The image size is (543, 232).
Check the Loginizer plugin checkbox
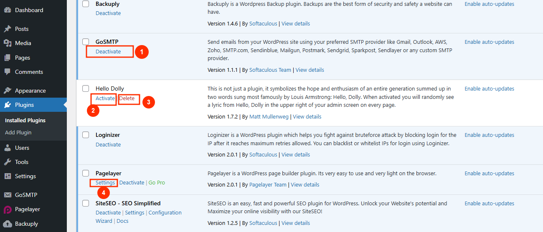[86, 135]
